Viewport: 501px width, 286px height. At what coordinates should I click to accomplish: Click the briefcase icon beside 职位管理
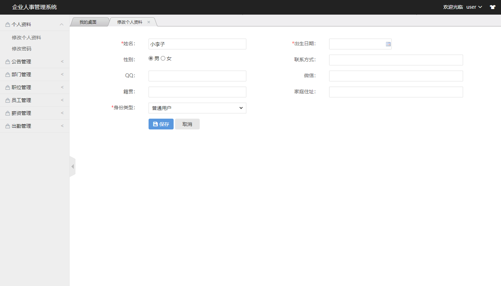tap(7, 87)
